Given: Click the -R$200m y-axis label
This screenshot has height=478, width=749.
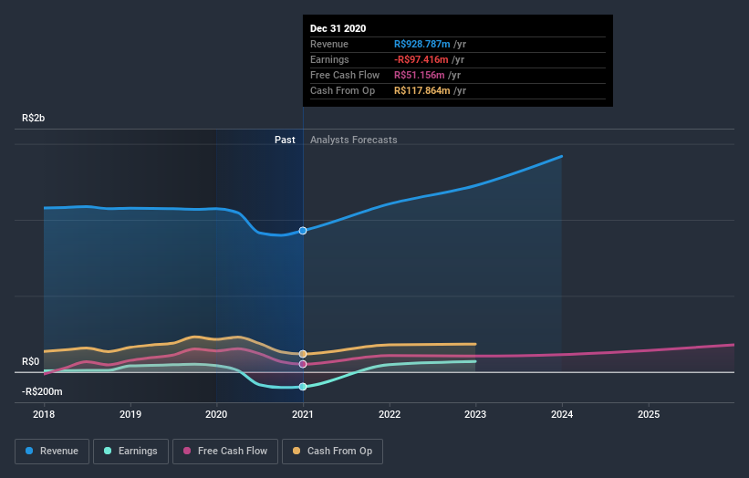Looking at the screenshot, I should tap(42, 391).
